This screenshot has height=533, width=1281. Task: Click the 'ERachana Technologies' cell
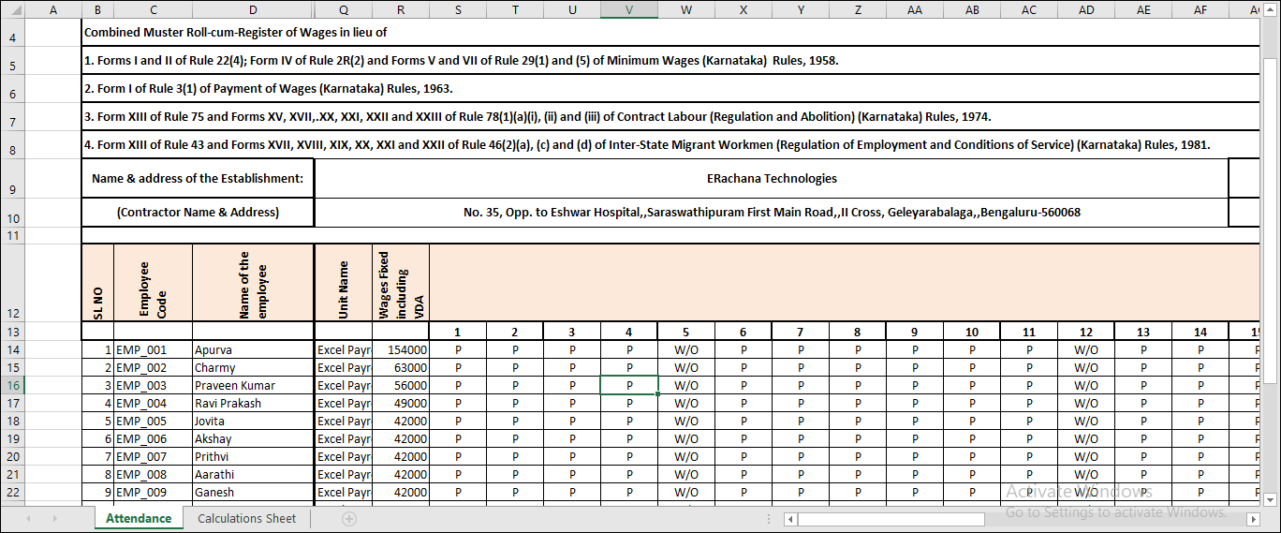772,178
